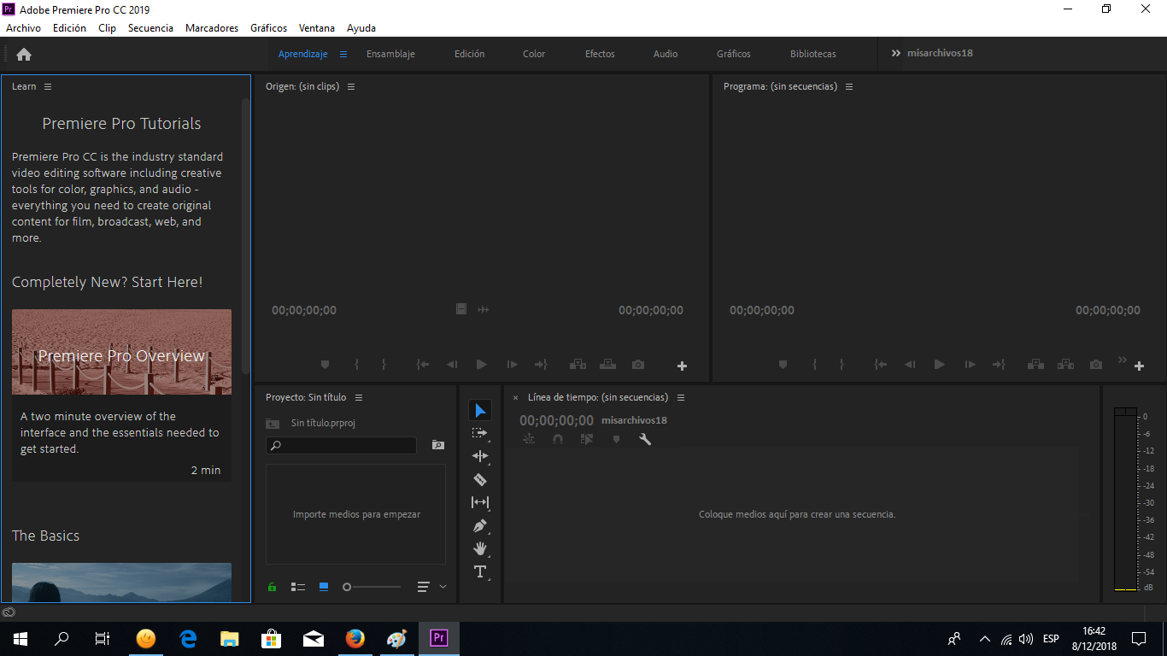Open the Origen panel menu
This screenshot has height=656, width=1167.
[351, 86]
